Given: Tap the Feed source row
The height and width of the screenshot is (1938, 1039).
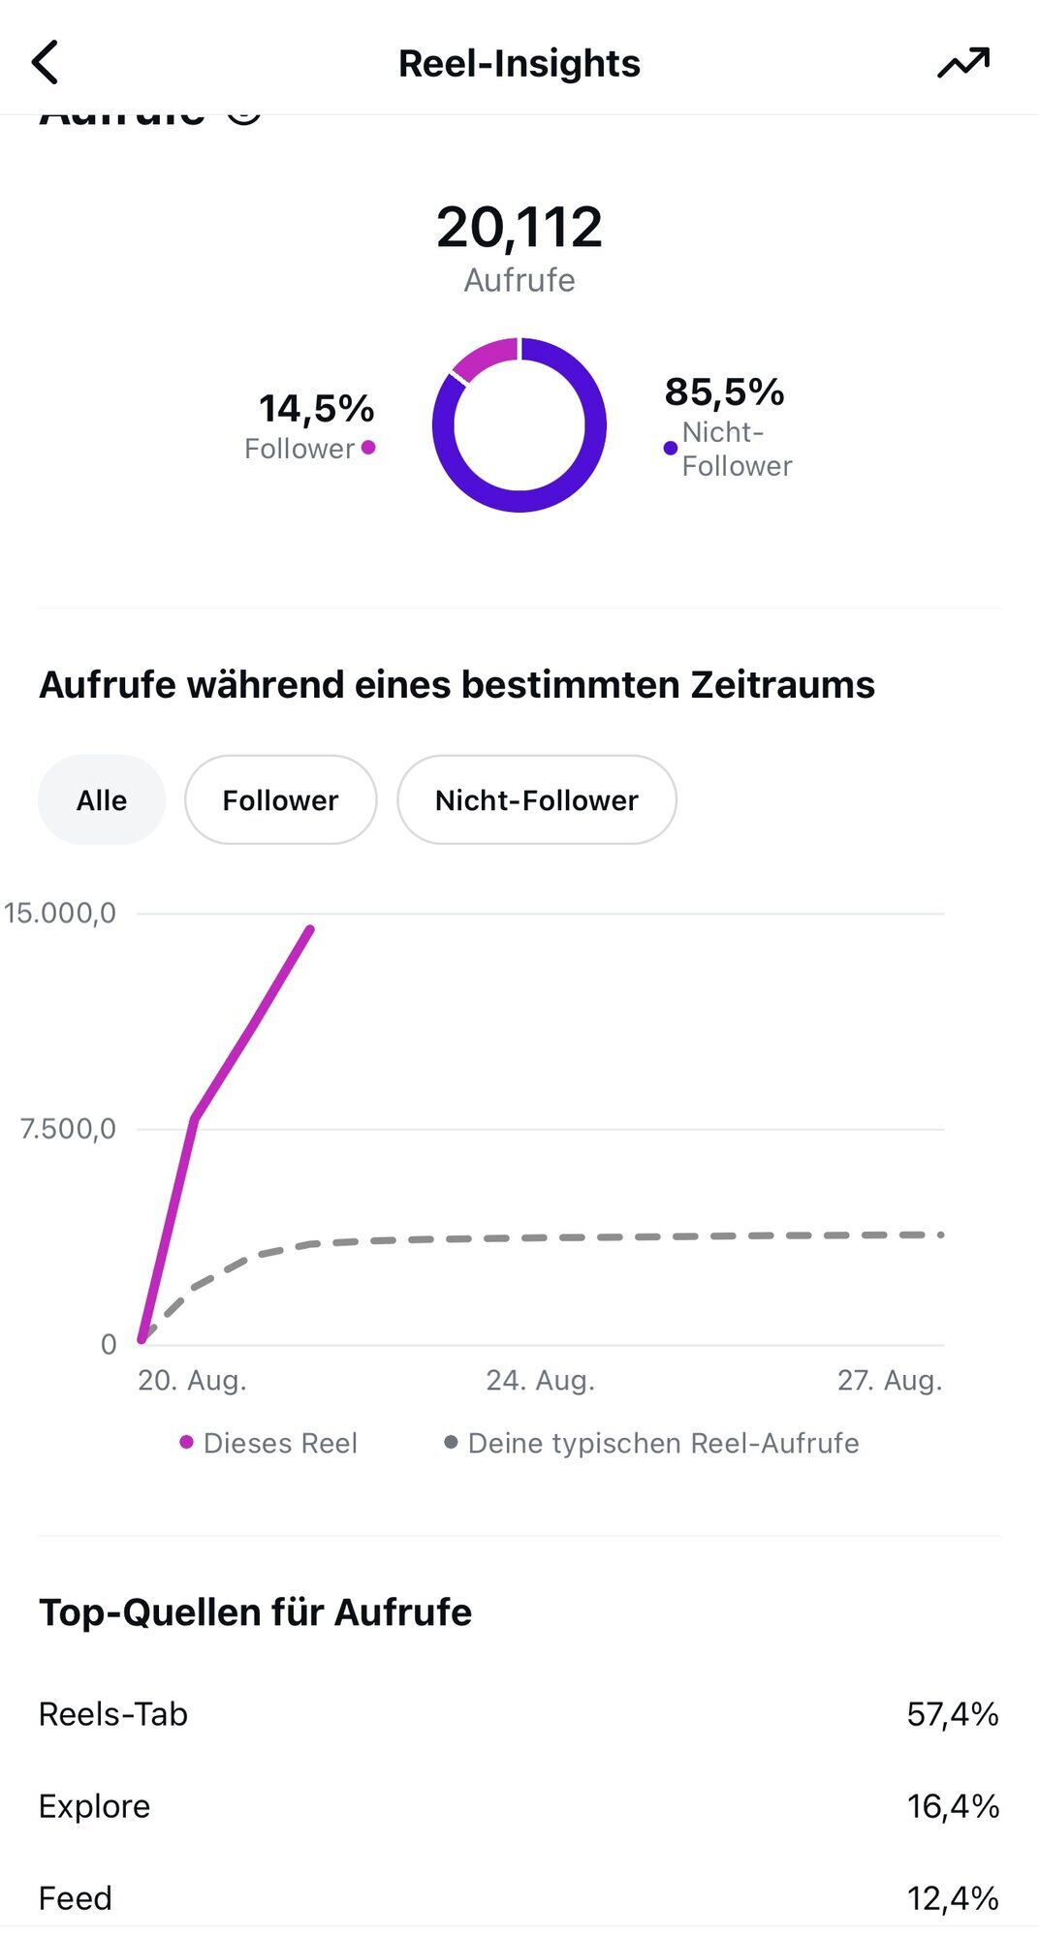Looking at the screenshot, I should (x=519, y=1898).
